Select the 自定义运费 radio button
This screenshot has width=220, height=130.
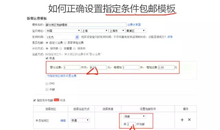pyautogui.click(x=47, y=42)
